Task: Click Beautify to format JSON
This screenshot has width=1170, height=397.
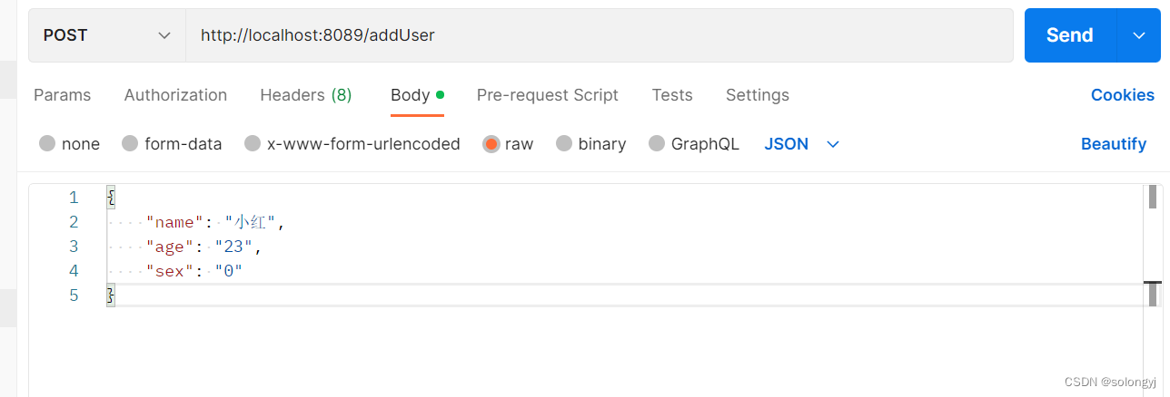Action: pyautogui.click(x=1114, y=144)
